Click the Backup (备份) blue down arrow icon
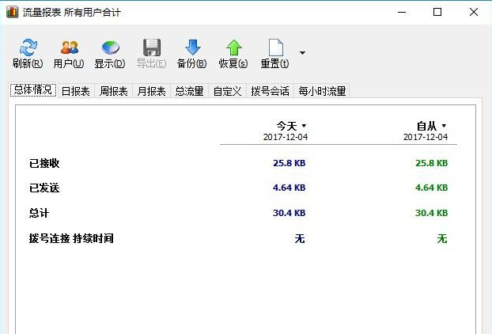This screenshot has height=334, width=492. (193, 47)
